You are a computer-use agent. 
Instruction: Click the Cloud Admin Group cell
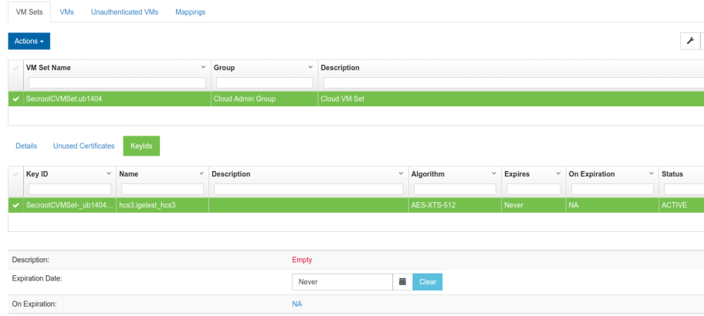[265, 99]
